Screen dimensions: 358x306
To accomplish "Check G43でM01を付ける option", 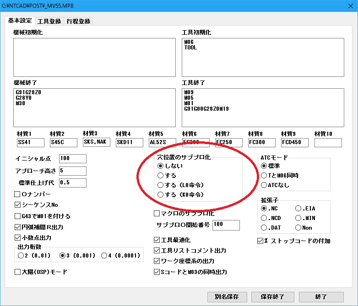I will coord(17,216).
